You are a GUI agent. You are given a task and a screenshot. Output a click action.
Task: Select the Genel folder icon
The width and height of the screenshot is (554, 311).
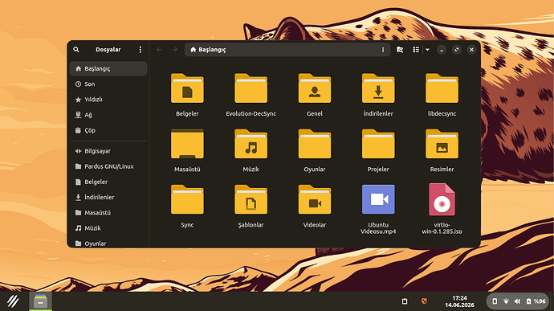coord(315,88)
